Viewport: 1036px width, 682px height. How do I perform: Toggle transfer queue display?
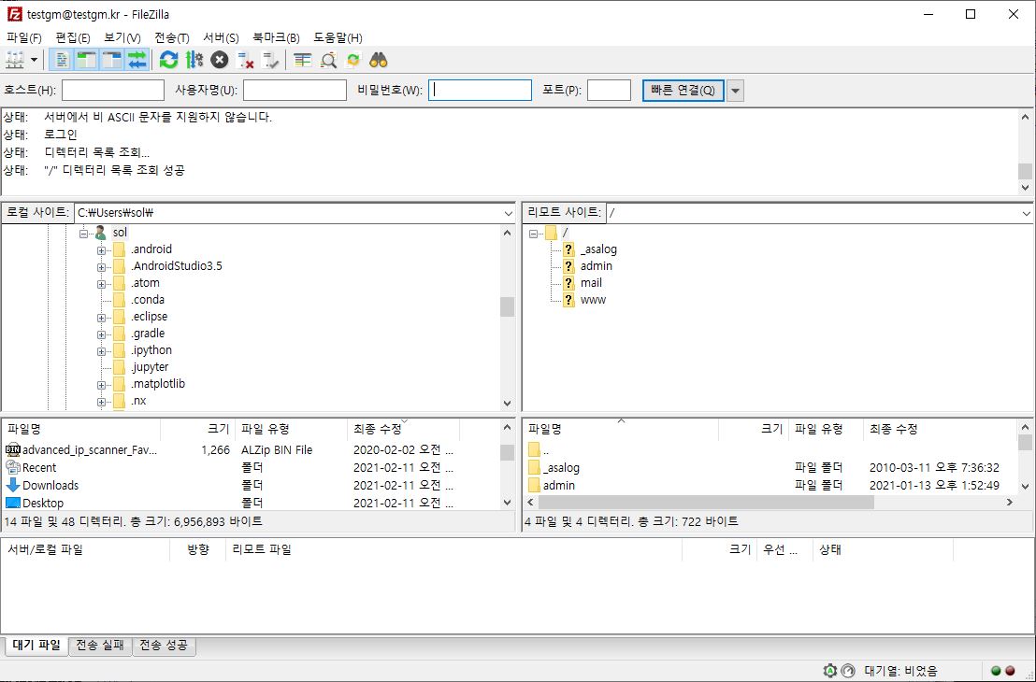pos(137,60)
